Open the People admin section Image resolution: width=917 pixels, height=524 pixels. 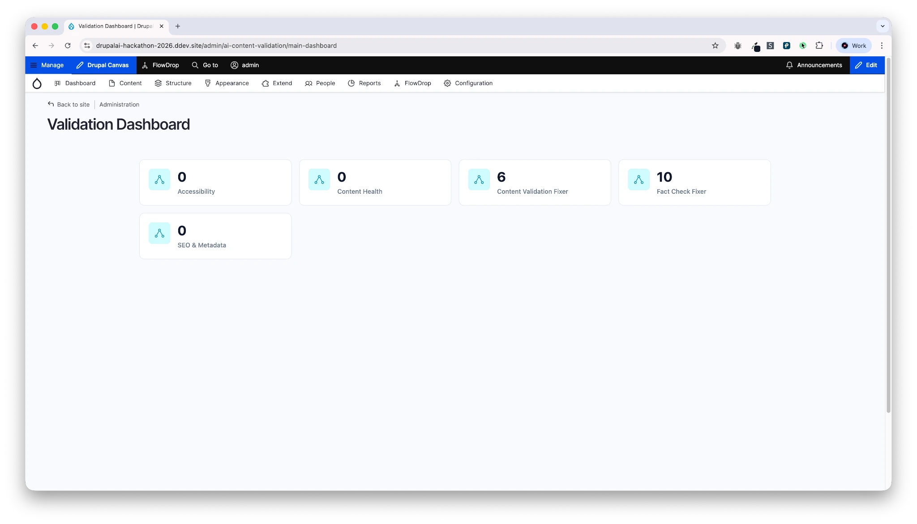(x=320, y=83)
